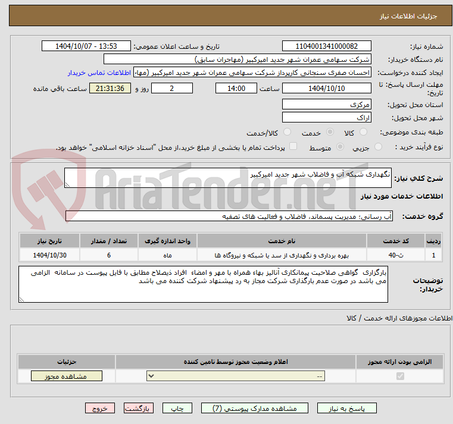
Task: Click the service name cell بهره برداری و نگهداری
Action: click(282, 255)
